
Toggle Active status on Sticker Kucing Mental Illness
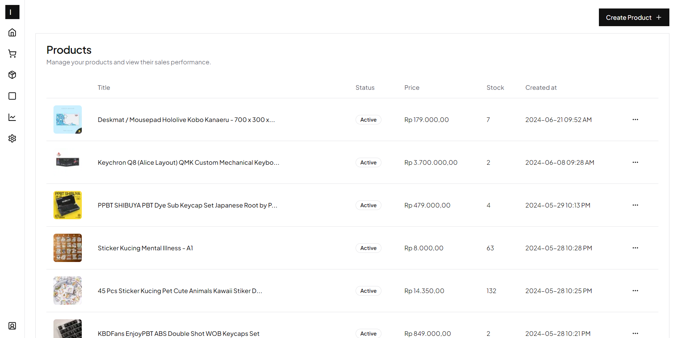[368, 248]
